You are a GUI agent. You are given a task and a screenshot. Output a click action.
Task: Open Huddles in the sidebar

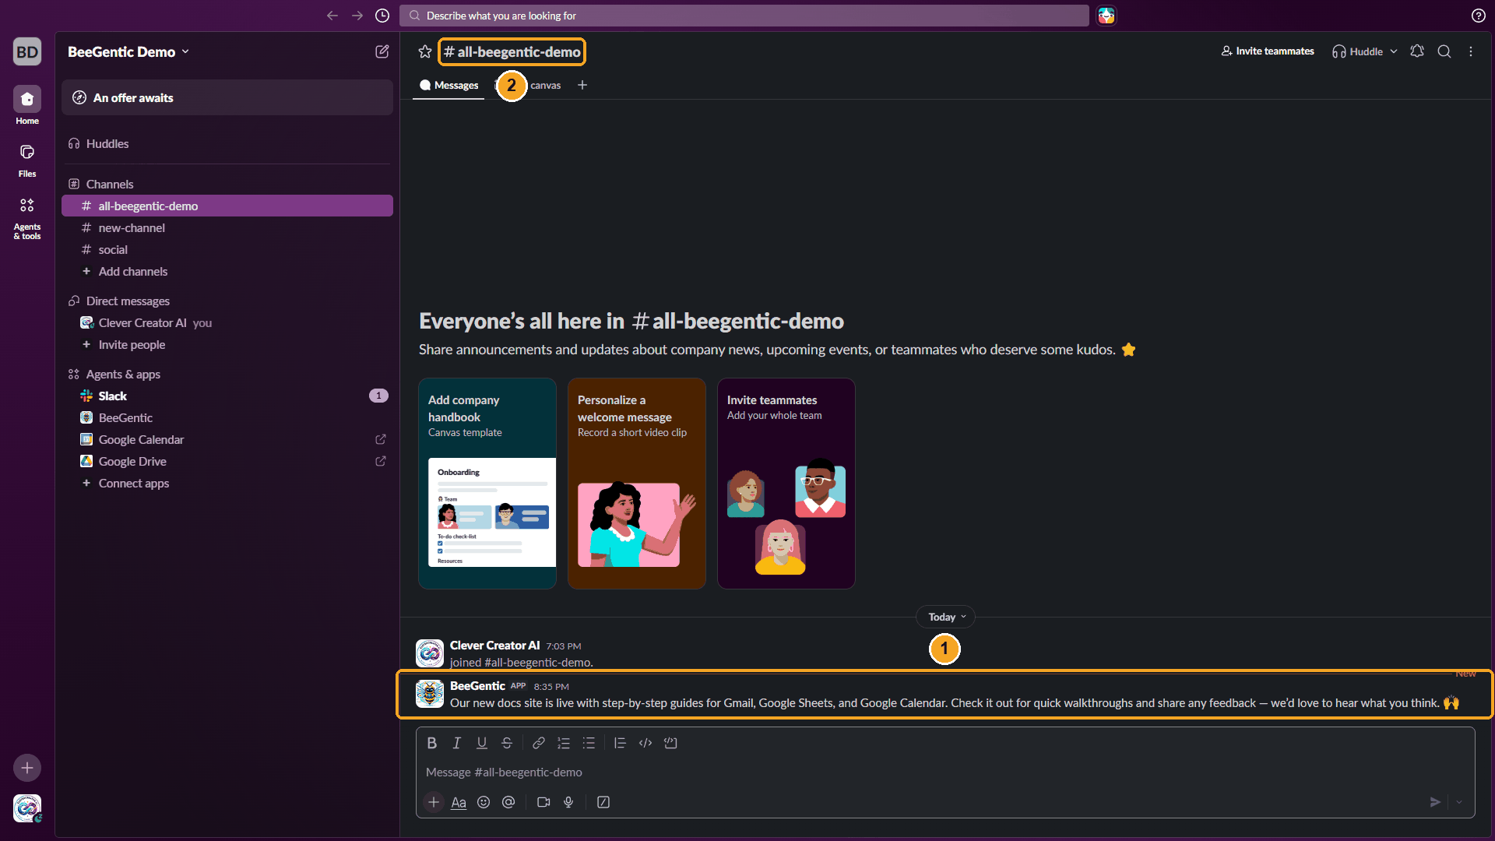[x=227, y=144]
